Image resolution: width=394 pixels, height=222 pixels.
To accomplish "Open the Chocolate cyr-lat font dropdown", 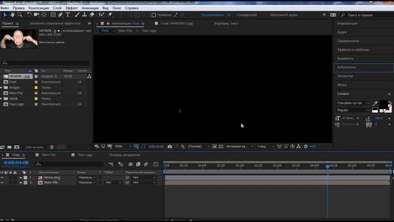I will [x=353, y=103].
